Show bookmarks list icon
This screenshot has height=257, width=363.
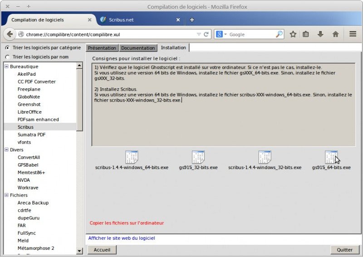[x=306, y=34]
